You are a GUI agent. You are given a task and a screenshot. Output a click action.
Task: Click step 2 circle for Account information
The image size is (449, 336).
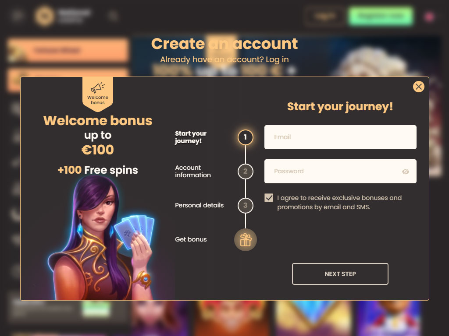tap(246, 171)
